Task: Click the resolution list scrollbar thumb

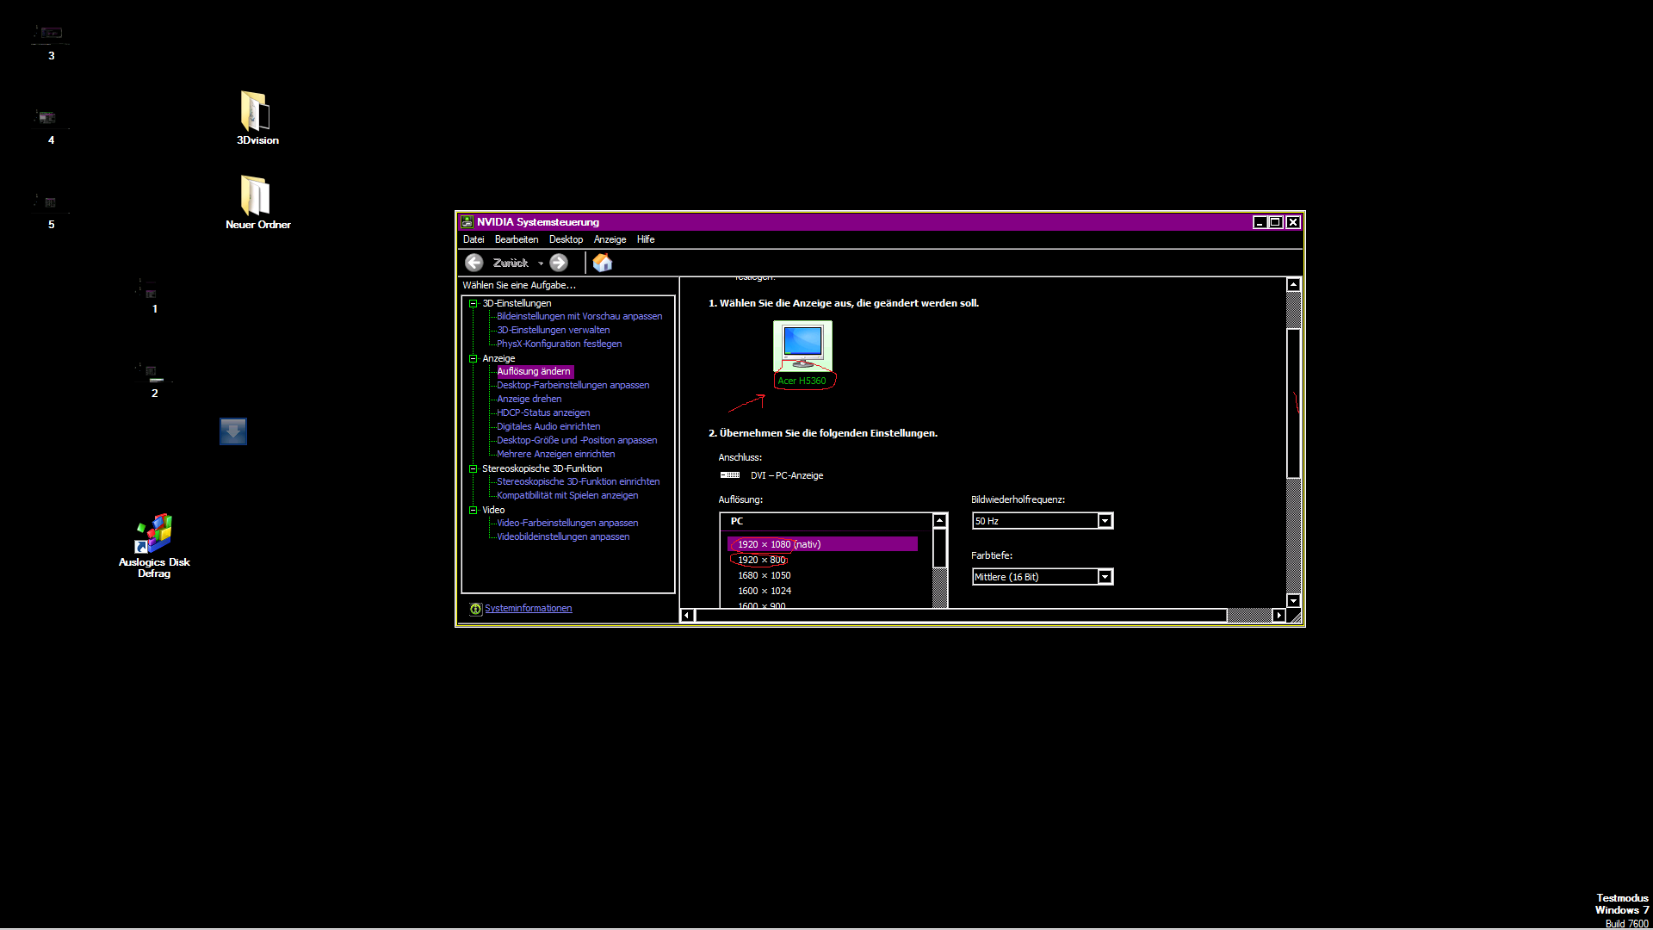Action: tap(940, 549)
